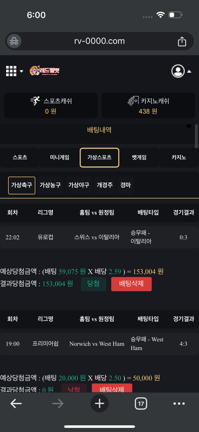Delete the 유로컵 bet with 배팅삭제

[x=131, y=284]
